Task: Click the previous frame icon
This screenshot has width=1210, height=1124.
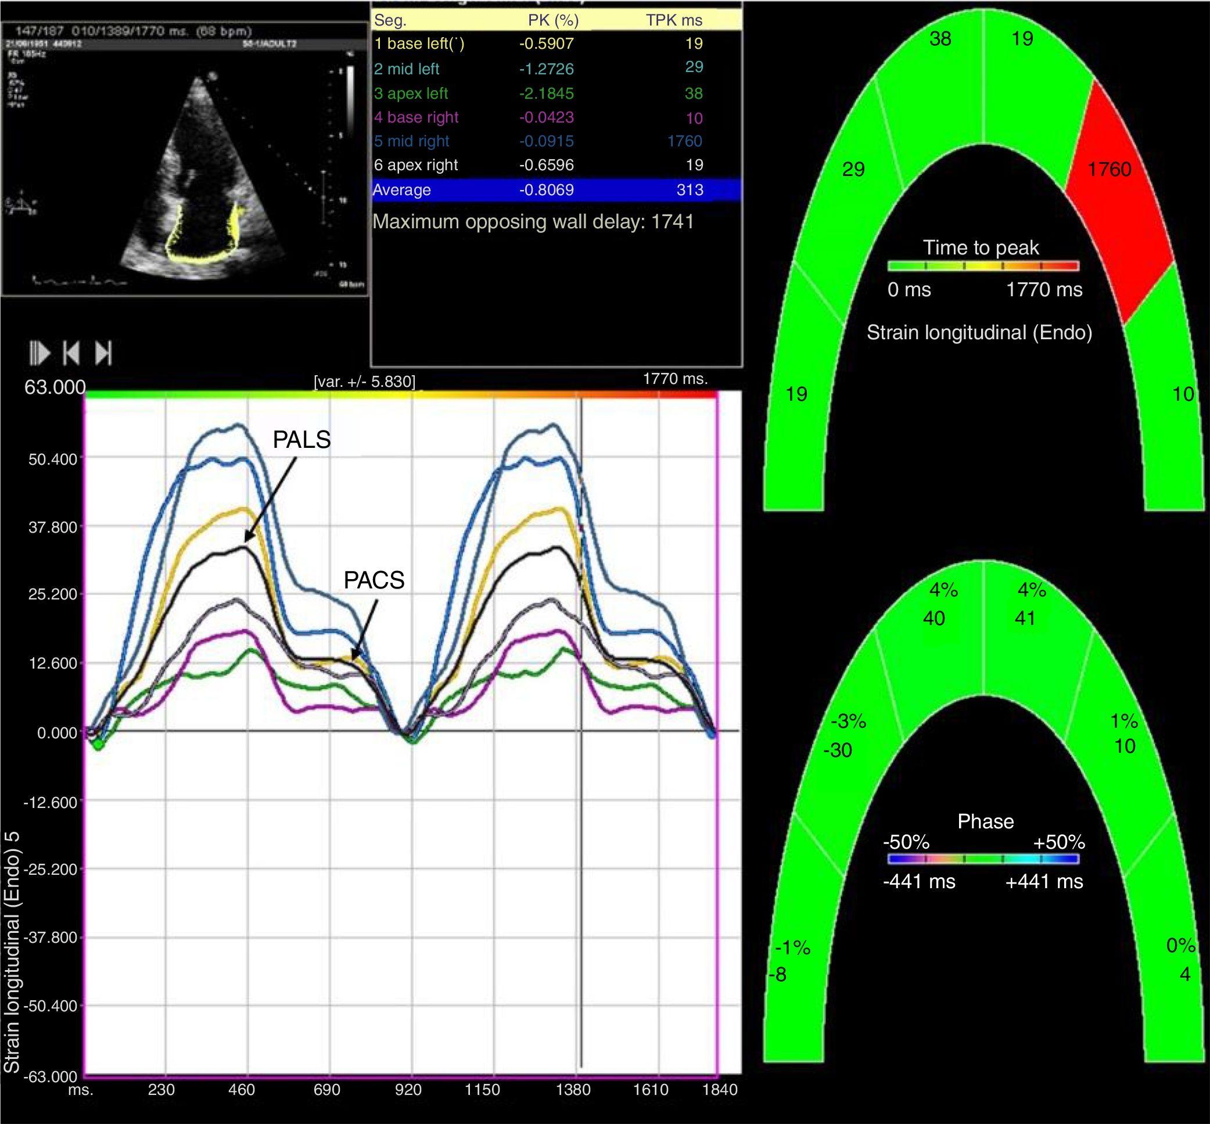Action: pyautogui.click(x=72, y=353)
